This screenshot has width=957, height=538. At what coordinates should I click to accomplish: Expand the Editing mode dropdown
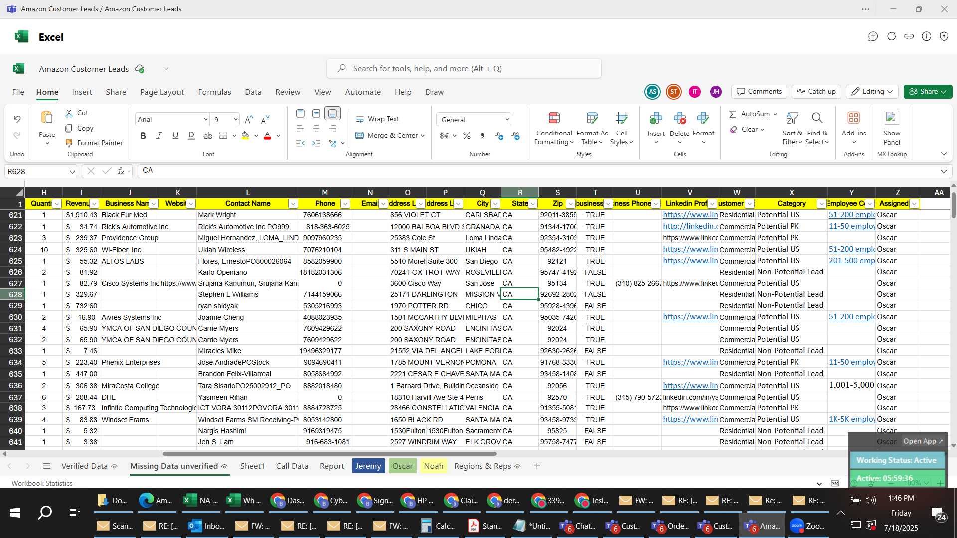pos(890,92)
